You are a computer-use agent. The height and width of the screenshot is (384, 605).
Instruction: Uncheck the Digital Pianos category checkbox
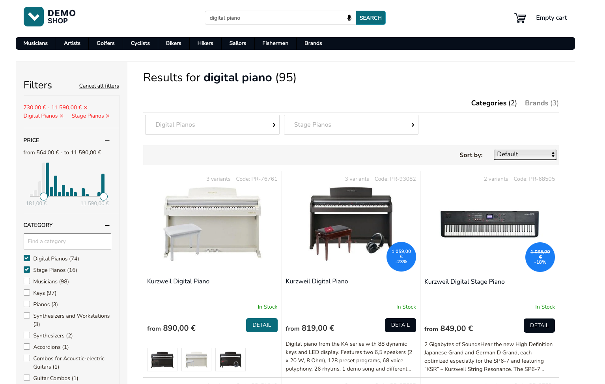pos(27,258)
